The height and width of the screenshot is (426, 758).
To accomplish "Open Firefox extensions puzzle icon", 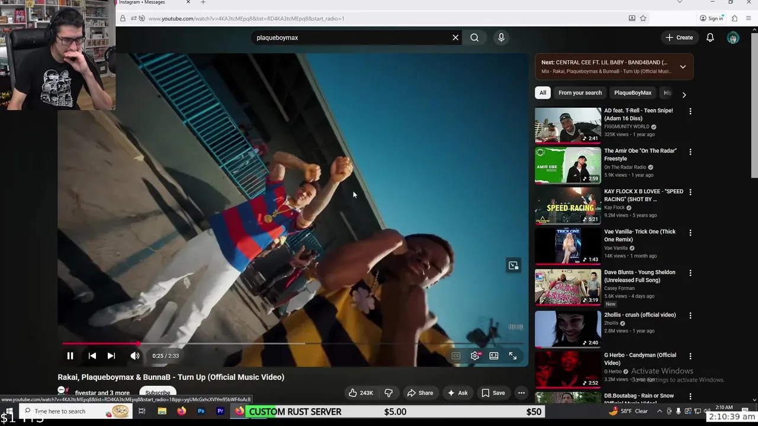I will (734, 18).
